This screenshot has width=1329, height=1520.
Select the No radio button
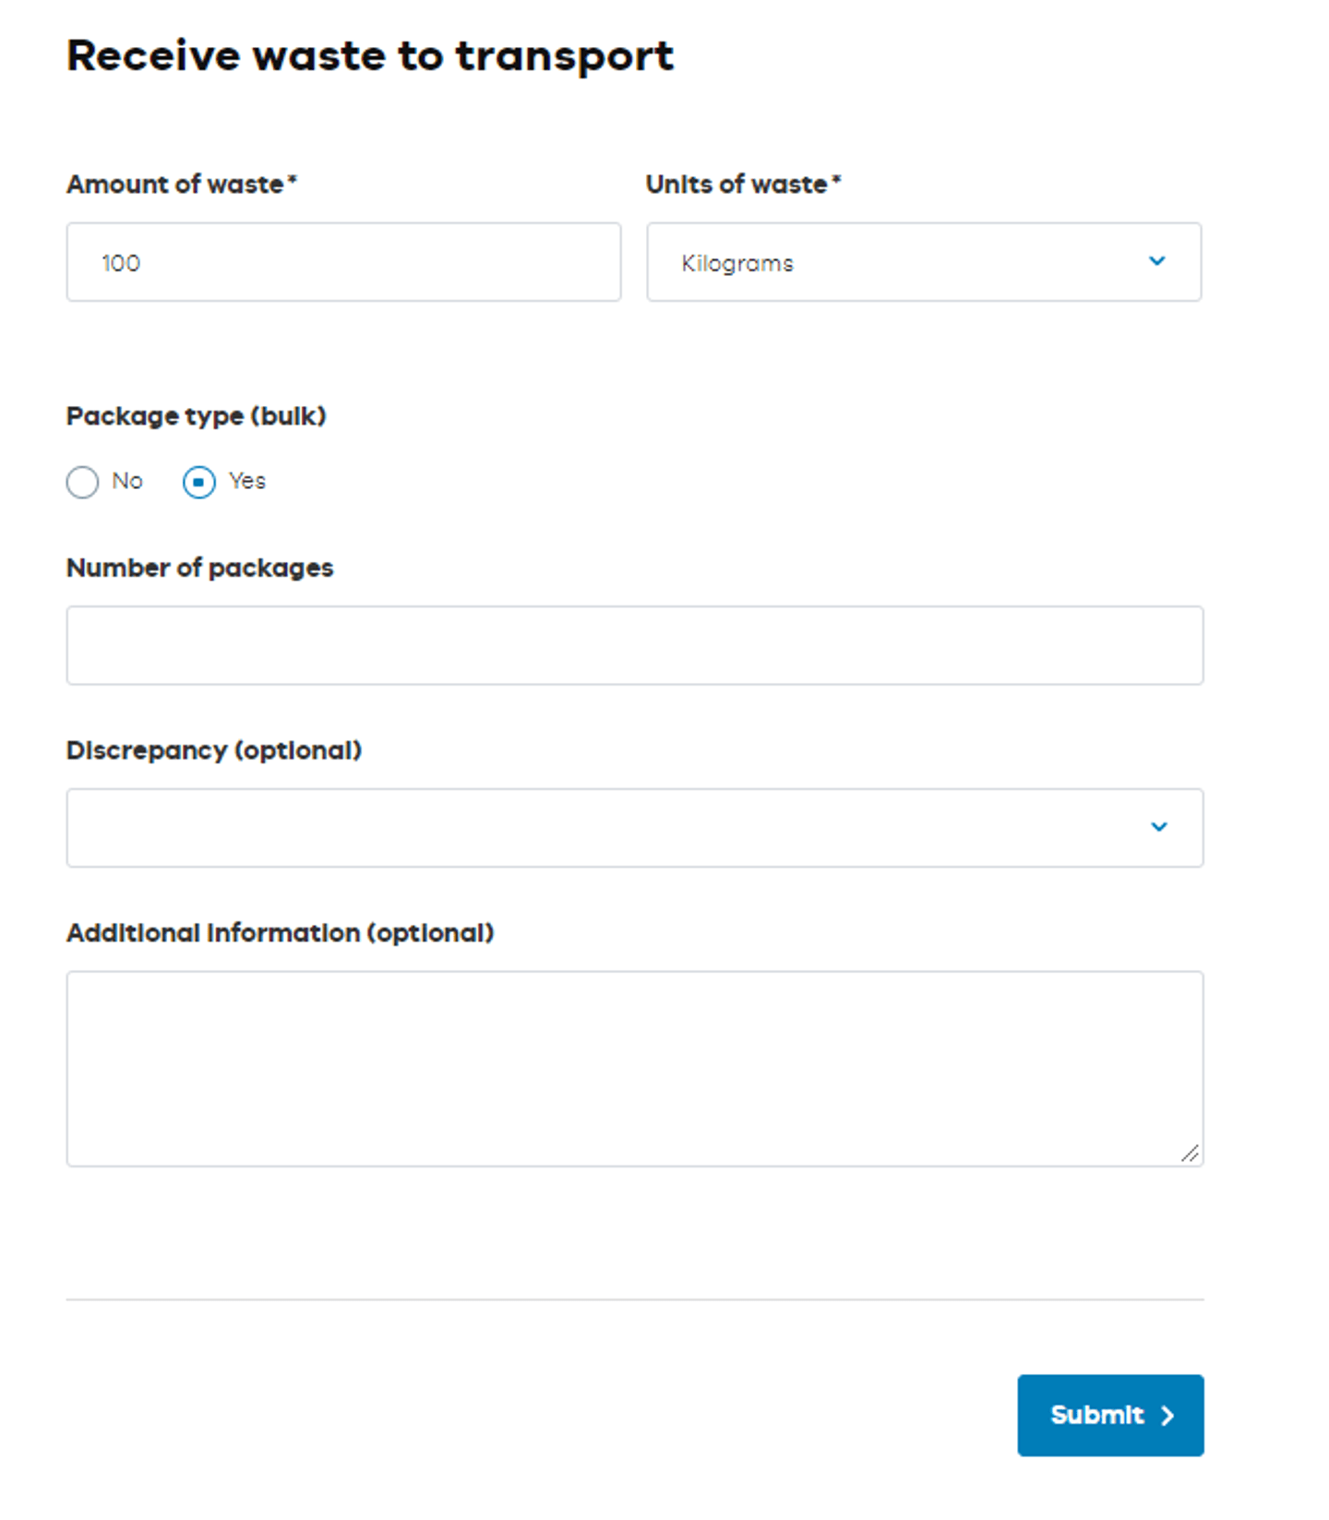pyautogui.click(x=82, y=482)
